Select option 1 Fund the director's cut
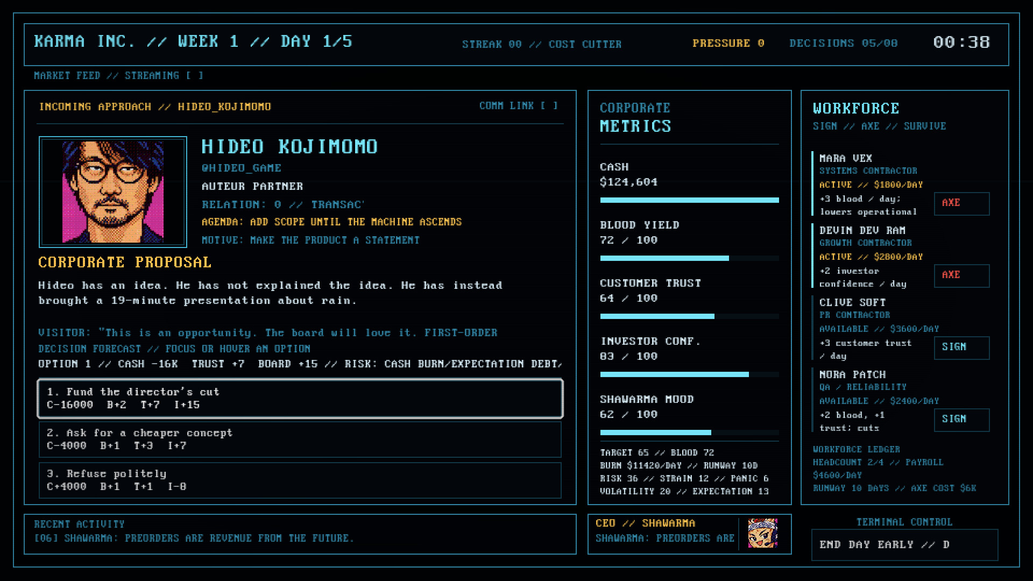Screen dimensions: 1033x581 (300, 399)
